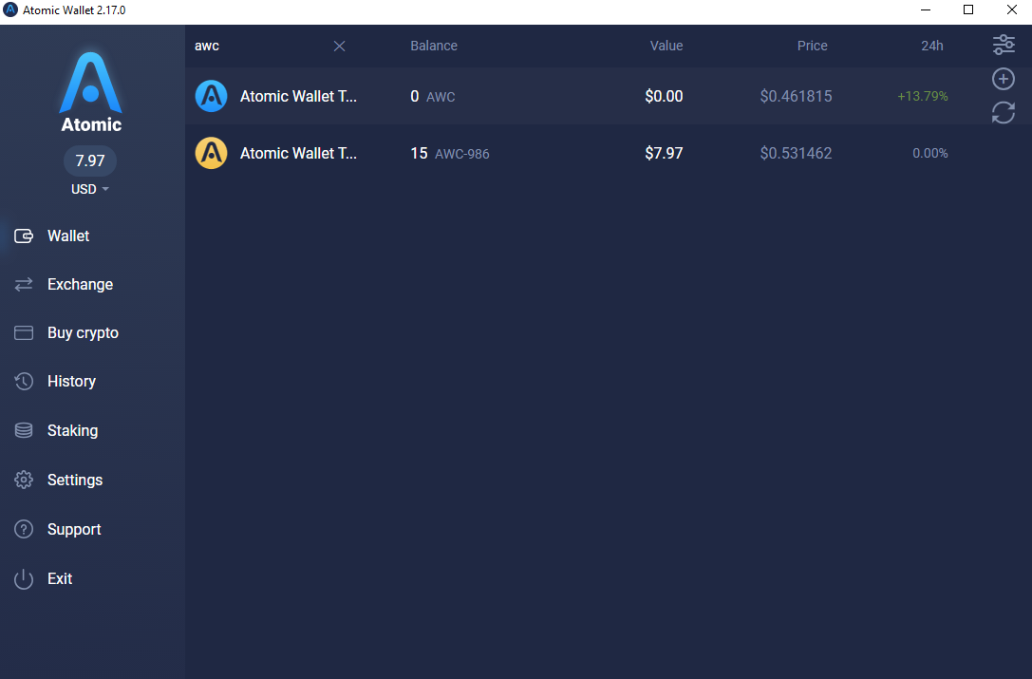Open the asset filter settings icon
This screenshot has width=1032, height=679.
click(x=1004, y=45)
